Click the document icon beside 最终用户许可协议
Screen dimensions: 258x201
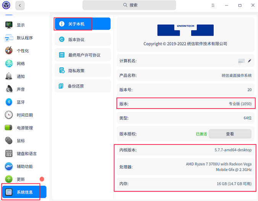point(62,55)
